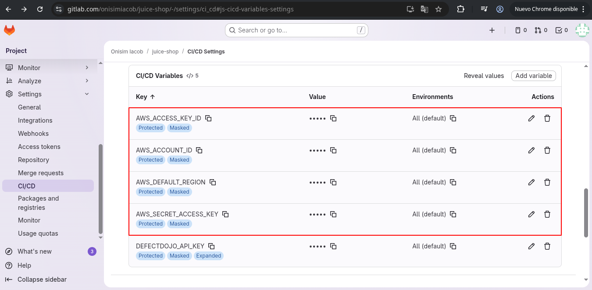Copy DEFECTDOJO_API_KEY environment scope
Screen dimensions: 592x290
(x=453, y=246)
